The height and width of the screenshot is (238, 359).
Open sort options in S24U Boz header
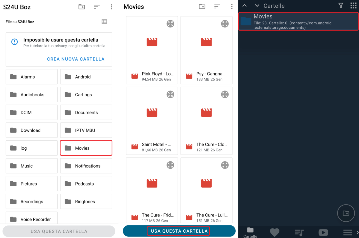point(97,7)
